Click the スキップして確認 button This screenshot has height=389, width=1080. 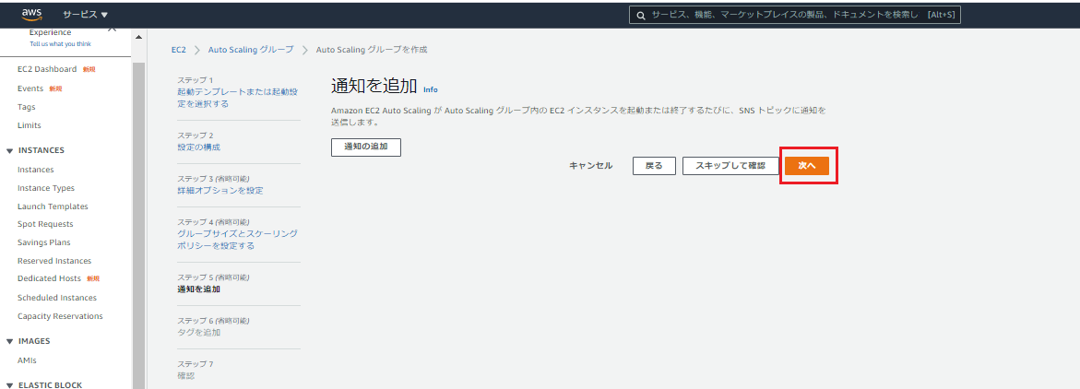coord(730,166)
